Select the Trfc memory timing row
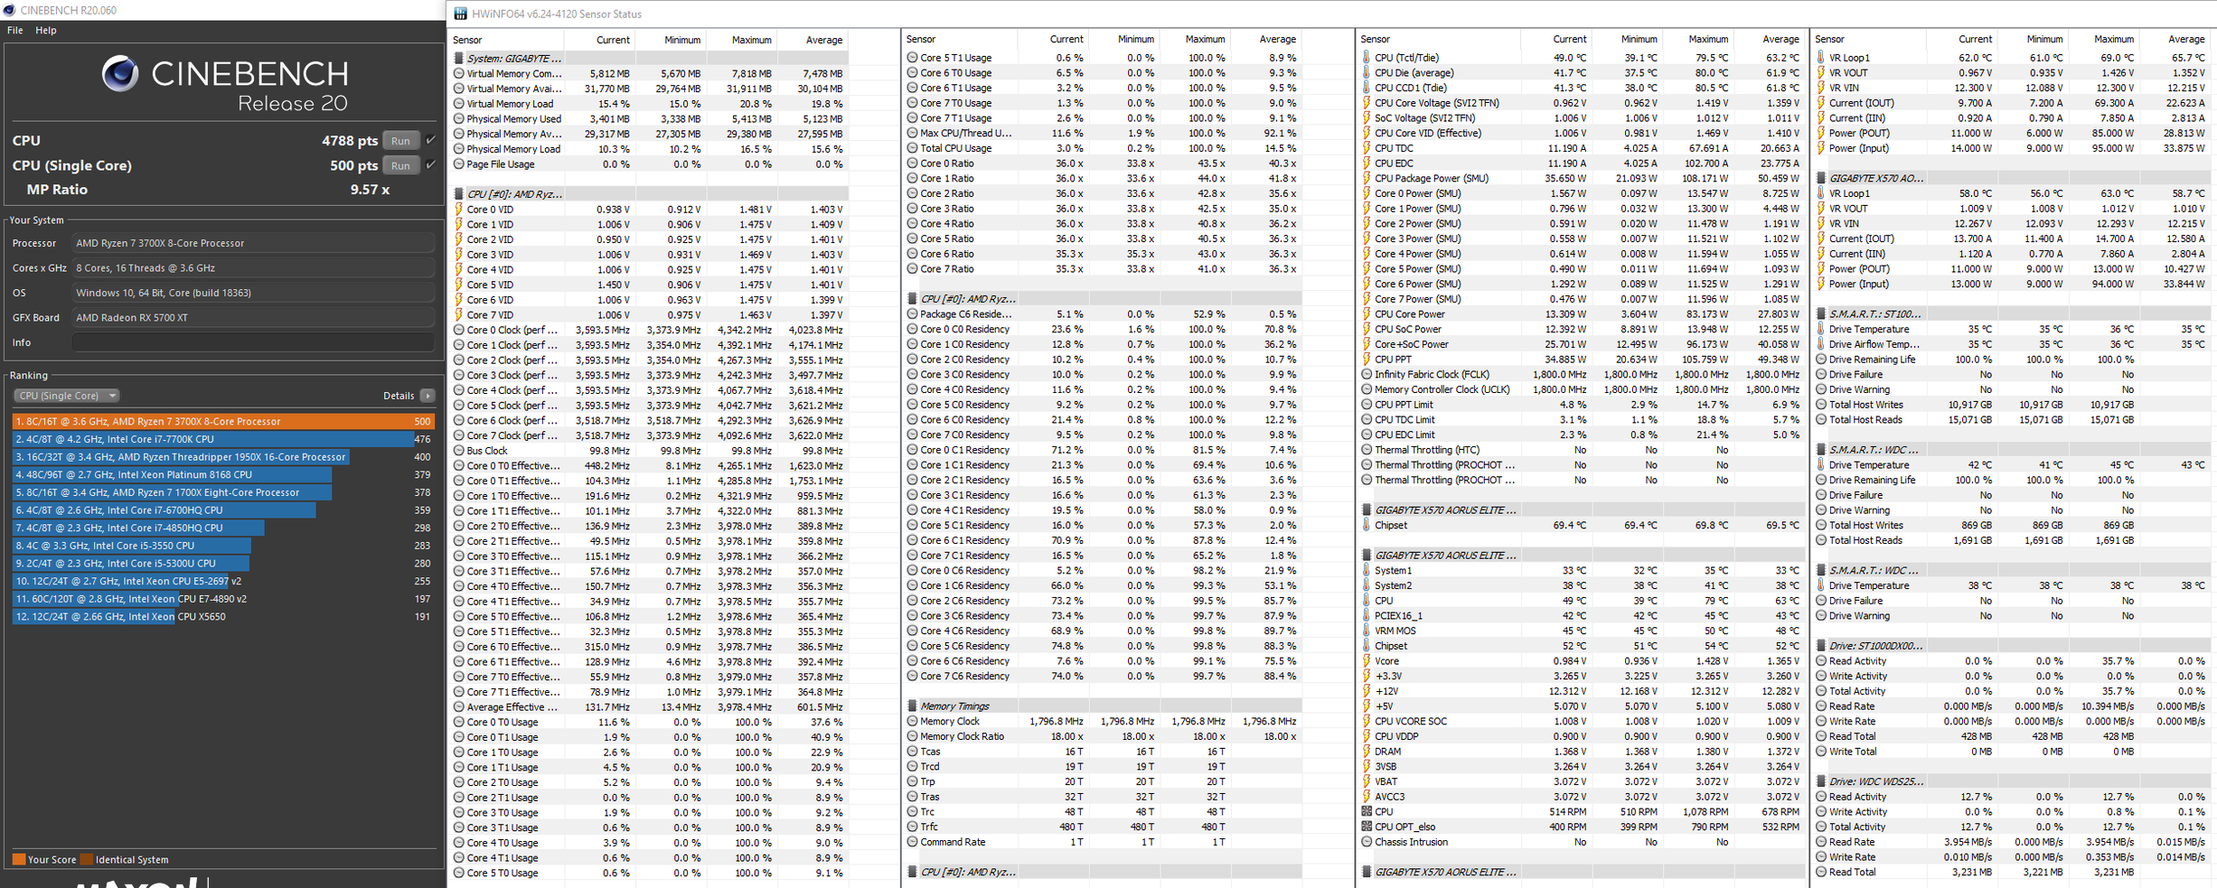The height and width of the screenshot is (888, 2217). tap(1103, 827)
